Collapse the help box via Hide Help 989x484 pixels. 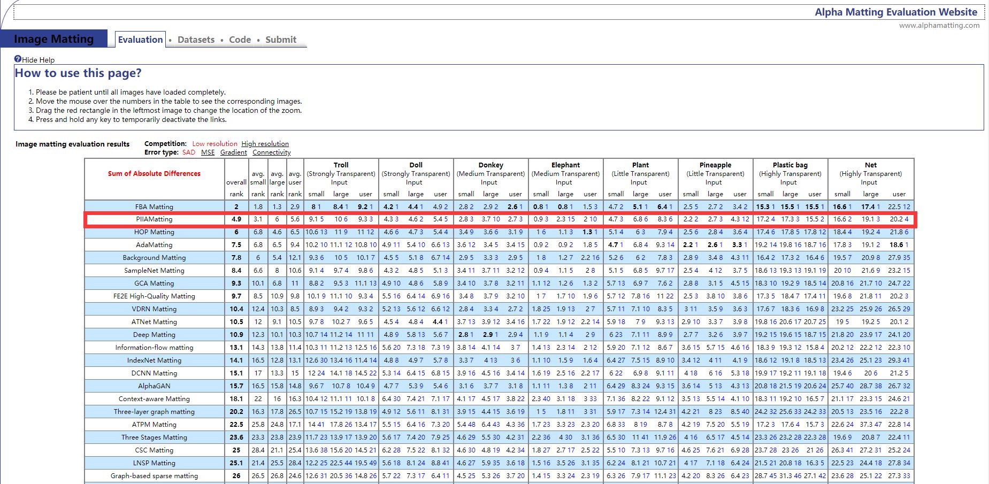pyautogui.click(x=38, y=60)
